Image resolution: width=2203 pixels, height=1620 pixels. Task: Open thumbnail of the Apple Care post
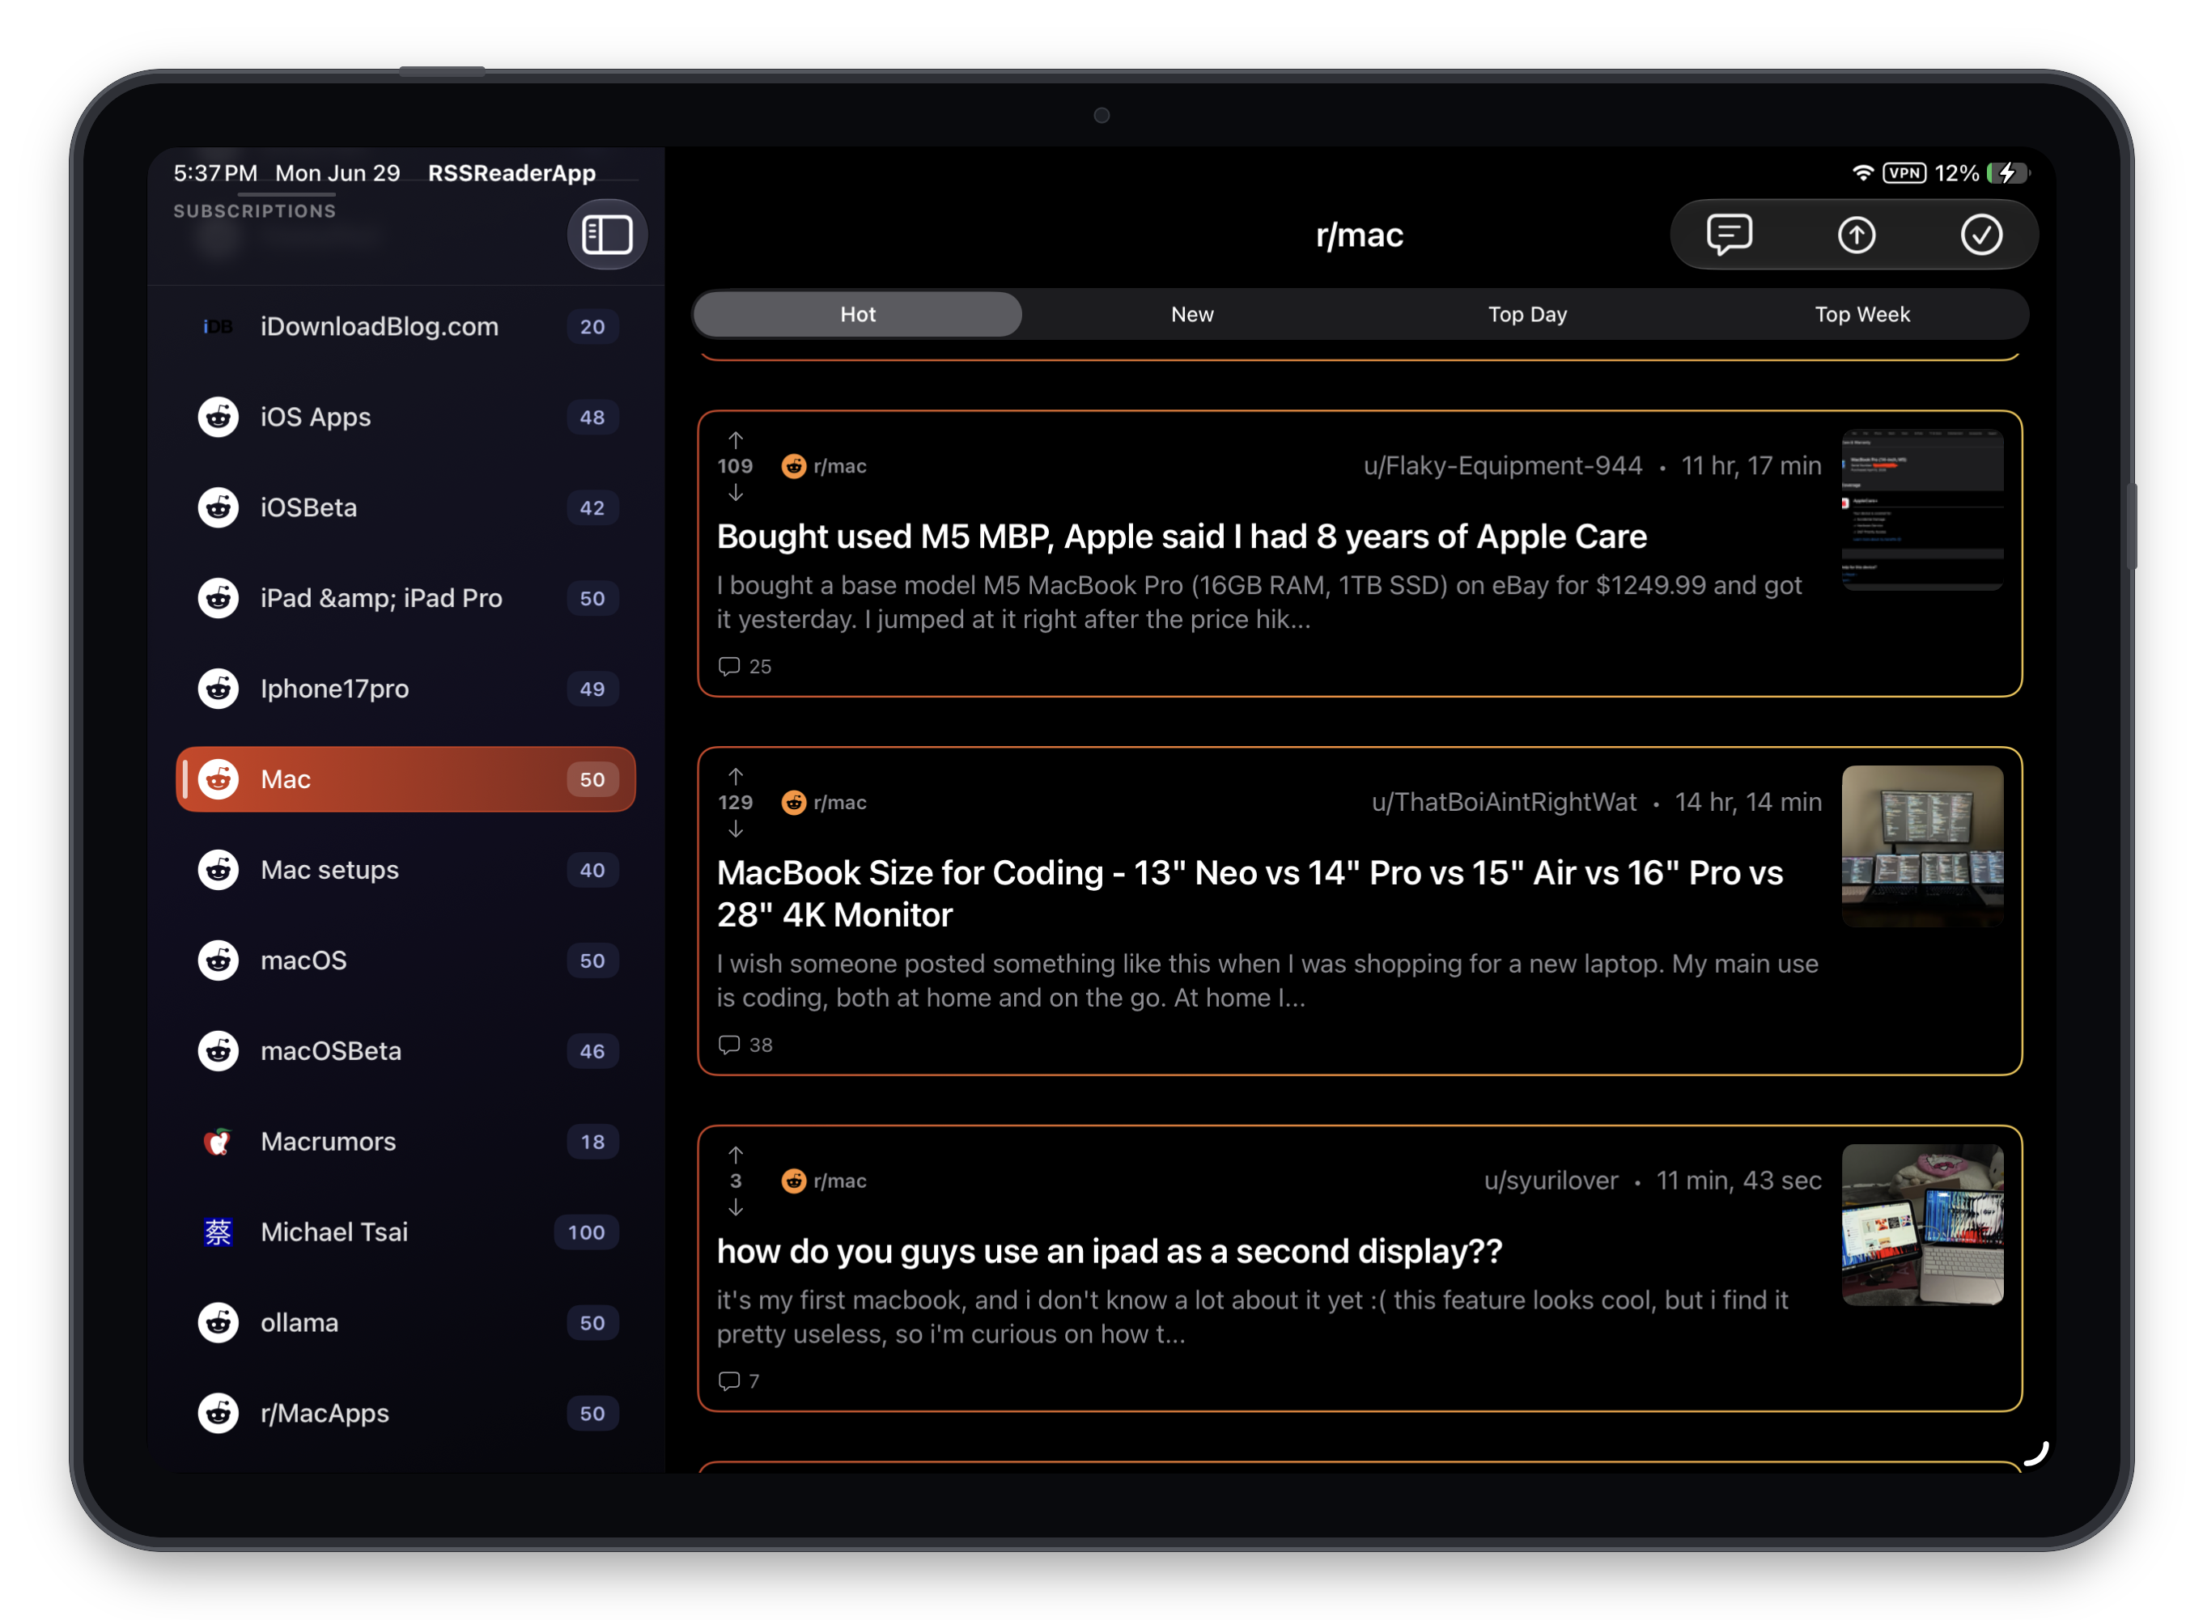click(1921, 510)
